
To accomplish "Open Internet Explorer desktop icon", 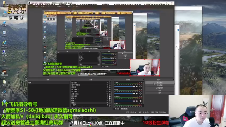I will click(x=4, y=44).
